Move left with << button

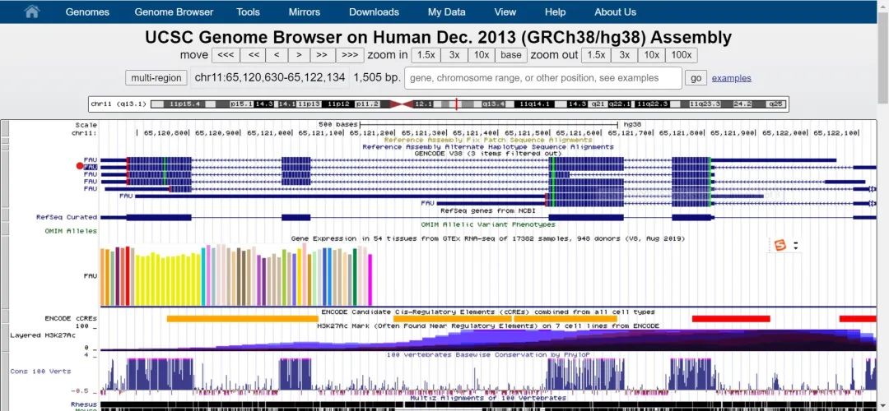point(254,55)
